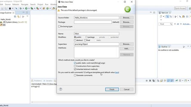
Task: Click the Skip All Breakpoints toolbar icon
Action: (16, 8)
